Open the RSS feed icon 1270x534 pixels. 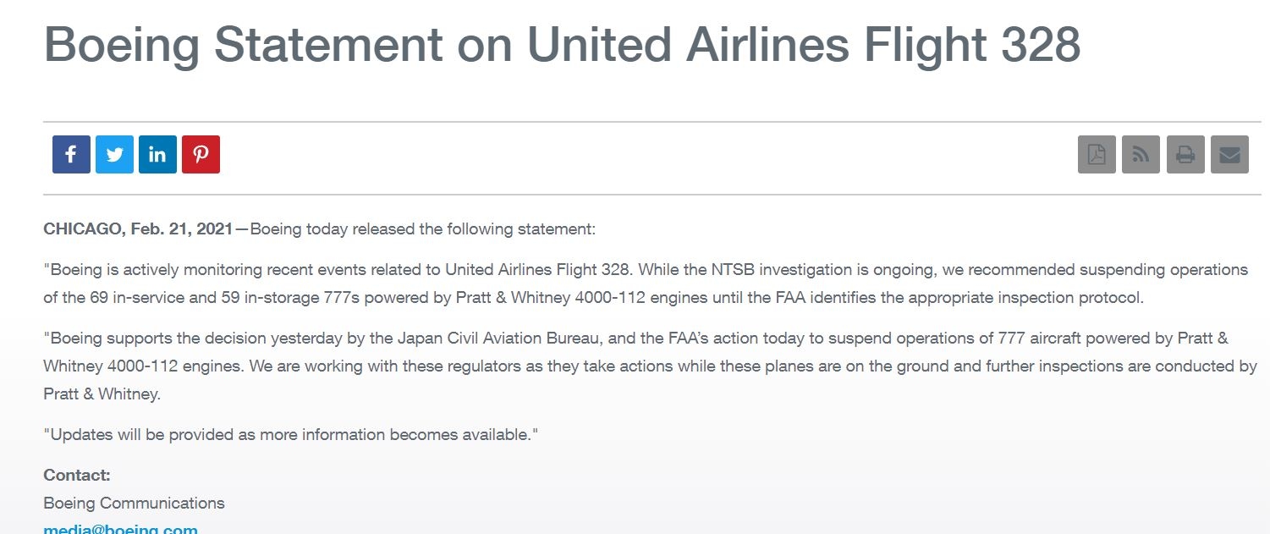click(x=1141, y=155)
